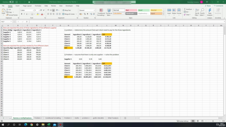Switch to the Insert ribbon tab
This screenshot has height=127, width=226.
(x=17, y=6)
